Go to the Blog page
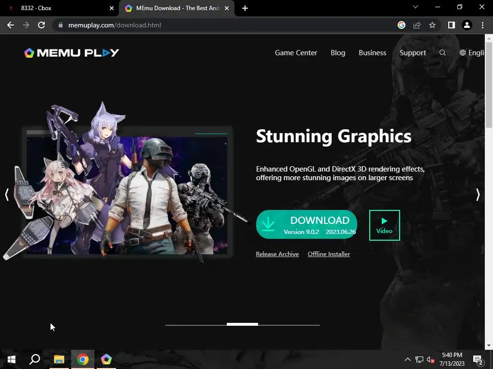This screenshot has width=493, height=369. point(337,53)
